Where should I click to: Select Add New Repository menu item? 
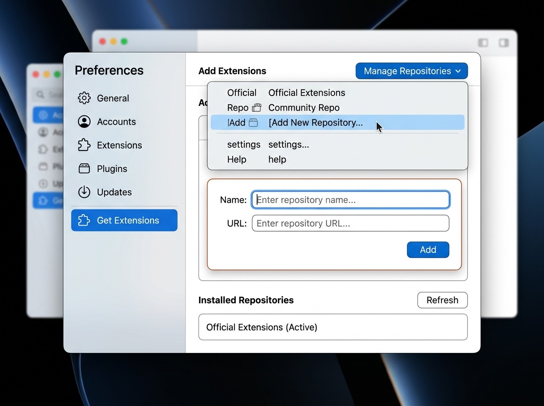point(338,122)
